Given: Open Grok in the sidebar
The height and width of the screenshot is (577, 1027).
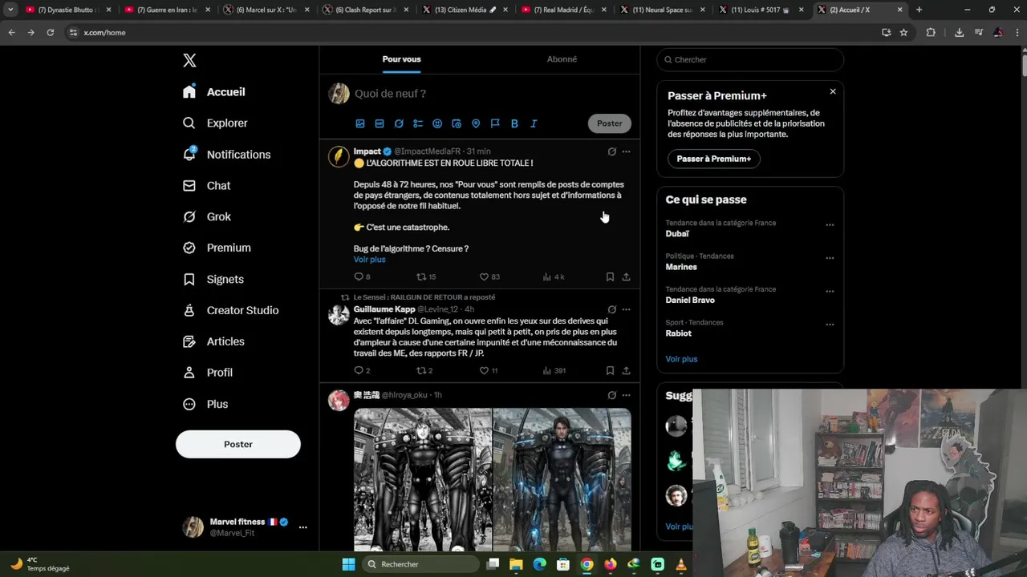Looking at the screenshot, I should pyautogui.click(x=207, y=217).
